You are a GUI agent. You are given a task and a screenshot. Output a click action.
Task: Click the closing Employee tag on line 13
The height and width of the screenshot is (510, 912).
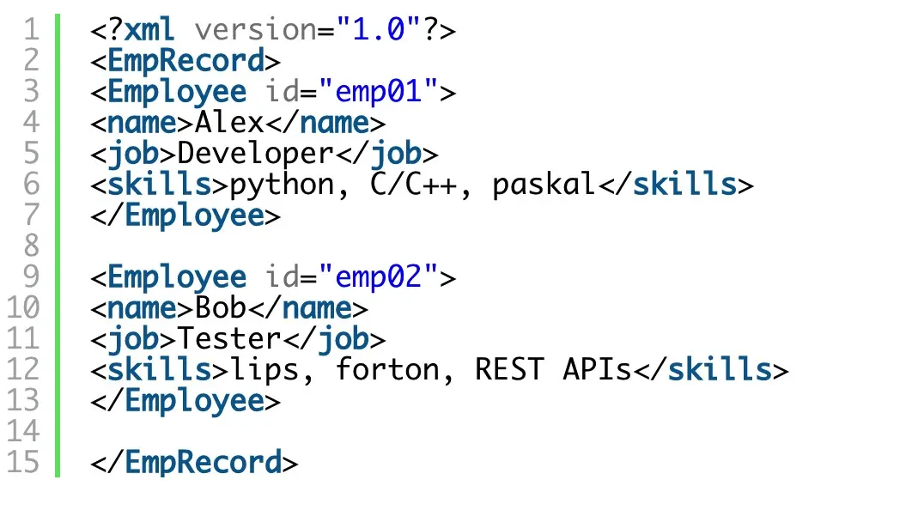[x=185, y=400]
